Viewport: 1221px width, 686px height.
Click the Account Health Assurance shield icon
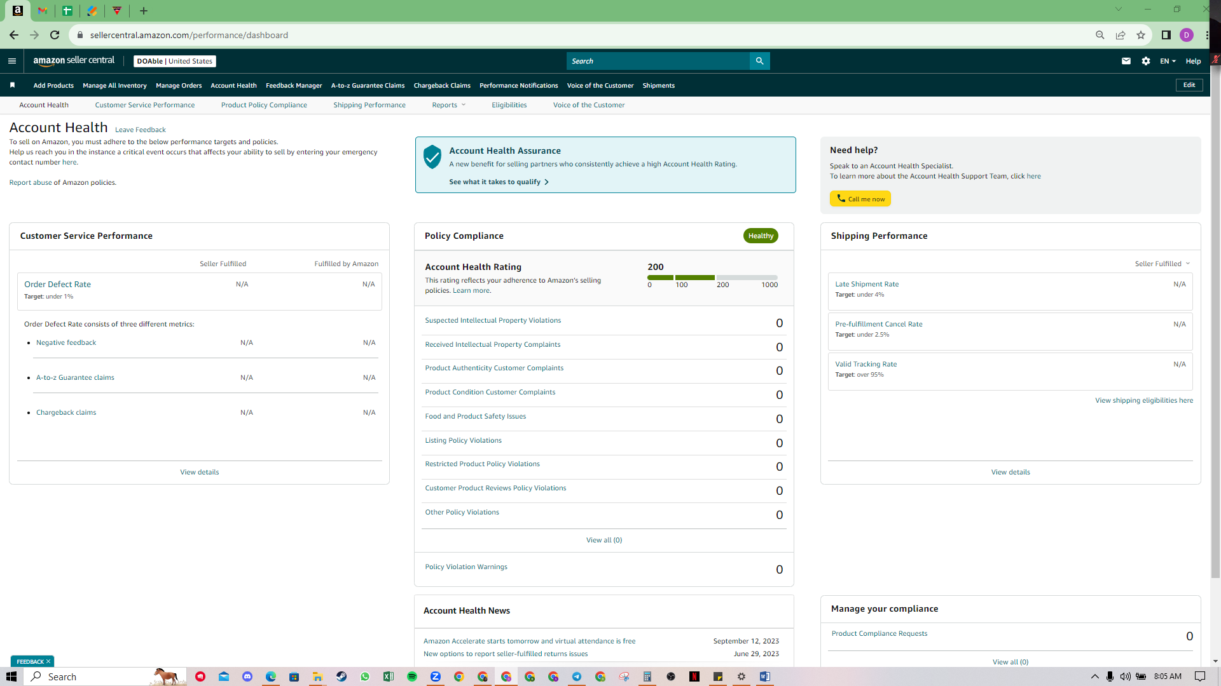[432, 157]
